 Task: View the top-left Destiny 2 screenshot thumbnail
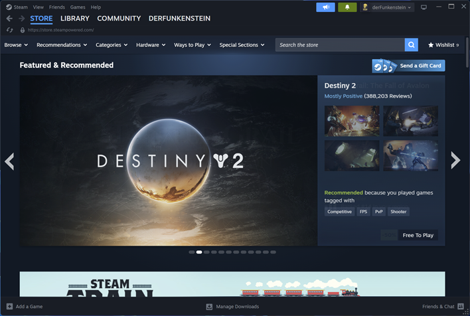pos(352,121)
